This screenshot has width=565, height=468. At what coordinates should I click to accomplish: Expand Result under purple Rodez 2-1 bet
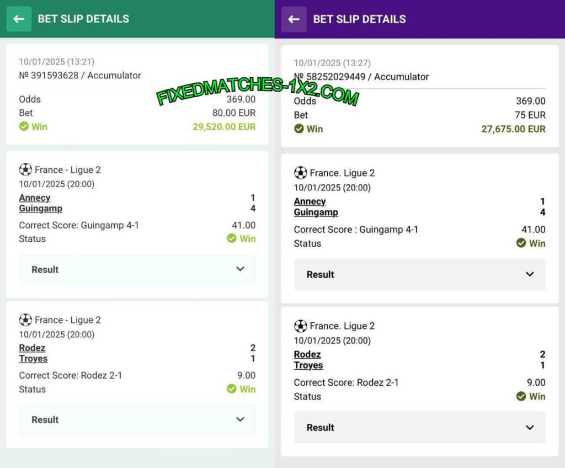click(530, 427)
